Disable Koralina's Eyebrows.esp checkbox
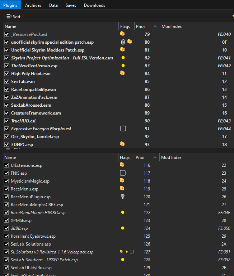Image resolution: width=234 pixels, height=276 pixels. (6, 236)
